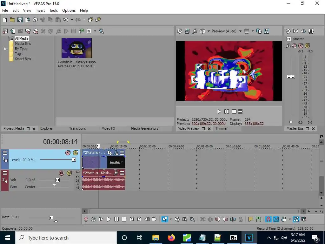Toggle Master bus solo button
The image size is (325, 244).
[307, 46]
